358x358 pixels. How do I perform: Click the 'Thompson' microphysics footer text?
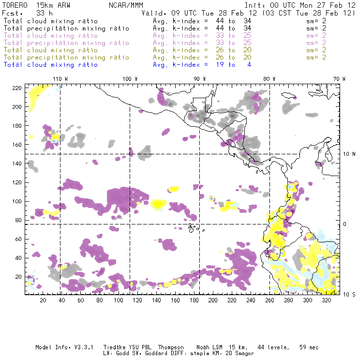point(171,347)
